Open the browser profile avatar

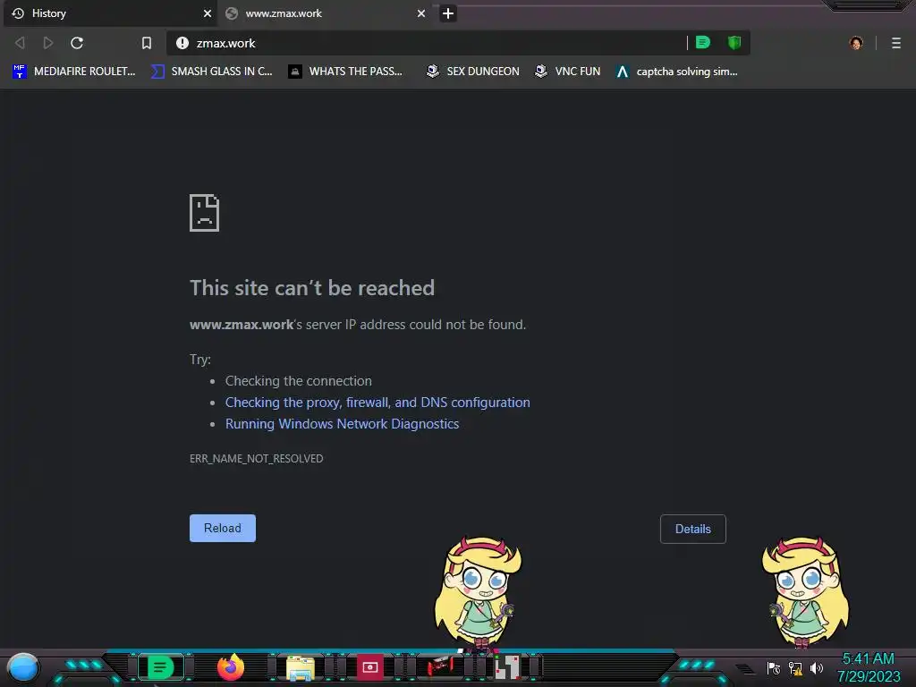pyautogui.click(x=856, y=43)
